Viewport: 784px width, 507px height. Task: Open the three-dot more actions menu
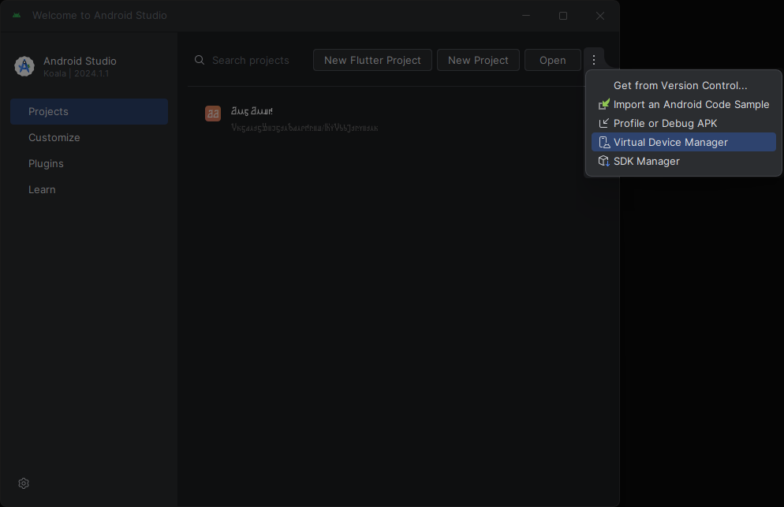pos(593,60)
